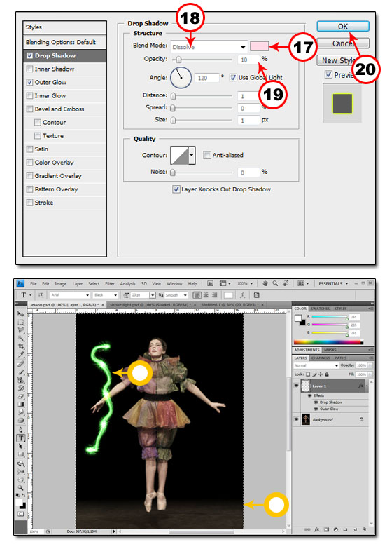Click the center text alignment icon

click(206, 294)
